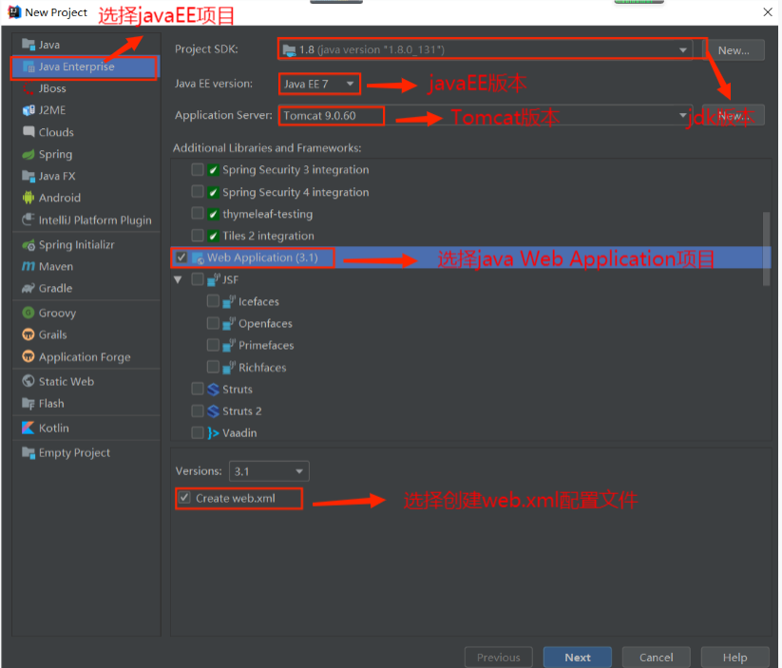
Task: Click the IntelliJ Platform Plugin icon
Action: click(28, 219)
